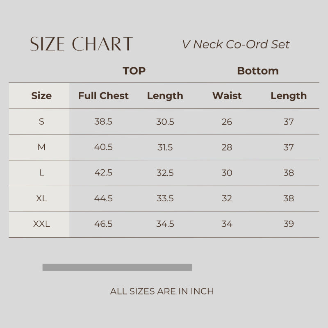328x328 pixels.
Task: Select the XXL size row label
Action: point(41,224)
